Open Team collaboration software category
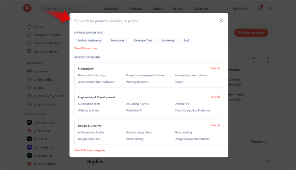 coord(96,82)
